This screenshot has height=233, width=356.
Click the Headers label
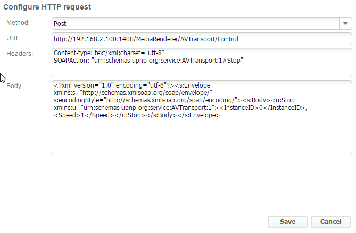click(x=20, y=53)
